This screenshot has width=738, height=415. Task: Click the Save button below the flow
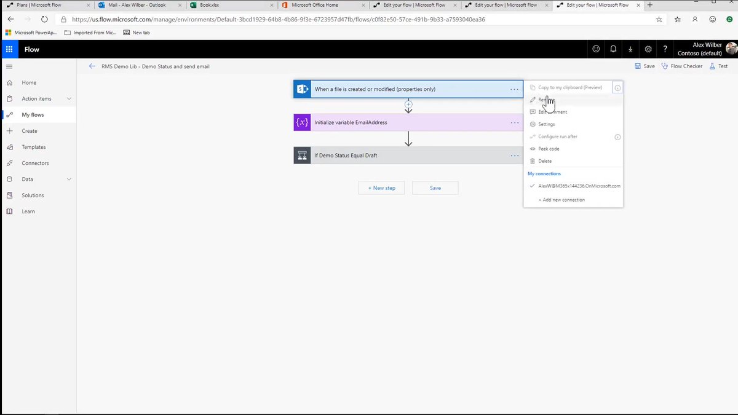tap(435, 188)
